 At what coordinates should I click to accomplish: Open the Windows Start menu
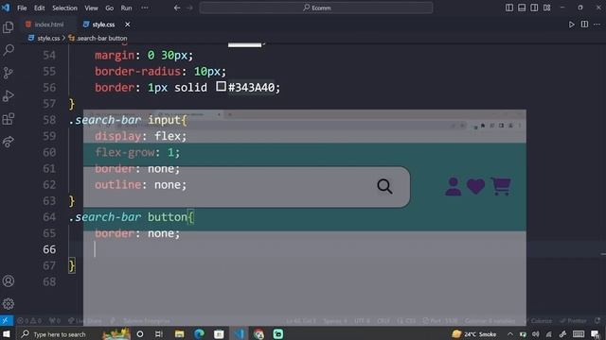[x=7, y=333]
